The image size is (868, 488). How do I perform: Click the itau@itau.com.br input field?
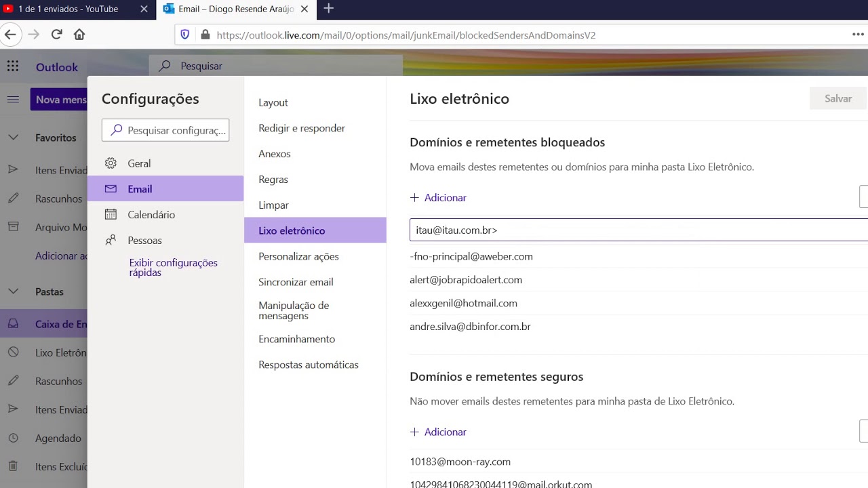click(639, 230)
